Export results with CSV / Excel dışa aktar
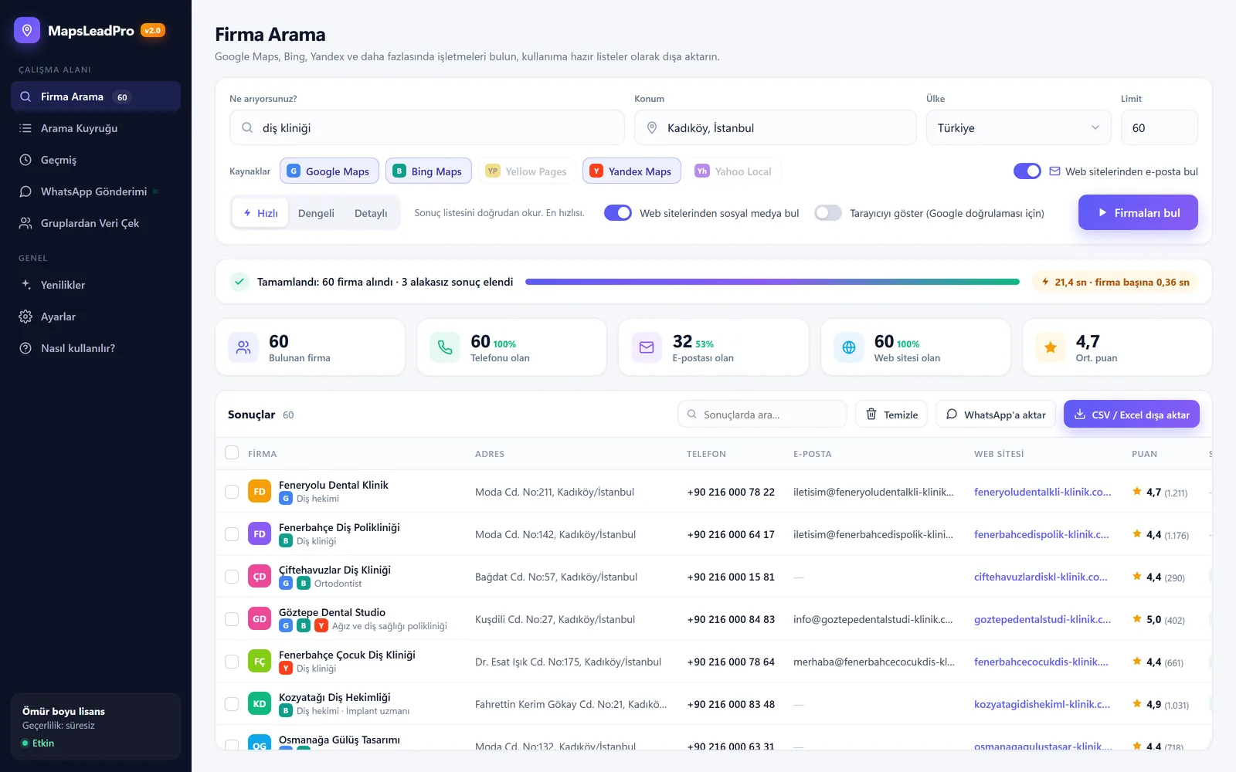 point(1132,415)
